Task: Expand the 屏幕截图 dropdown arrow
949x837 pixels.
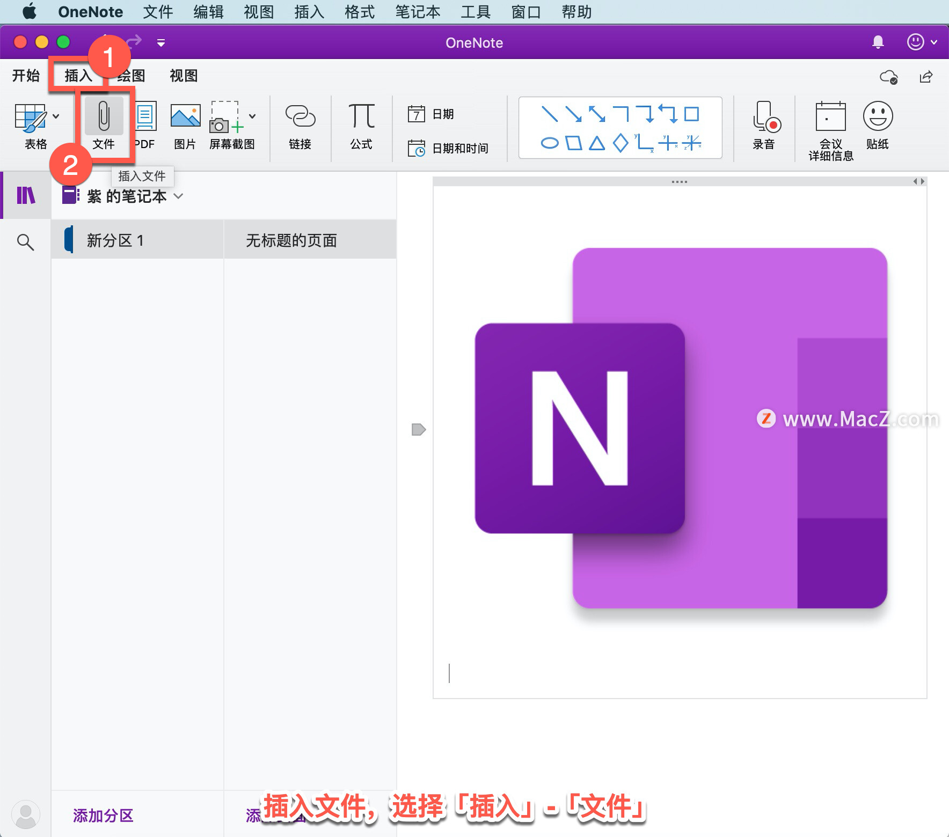Action: (252, 116)
